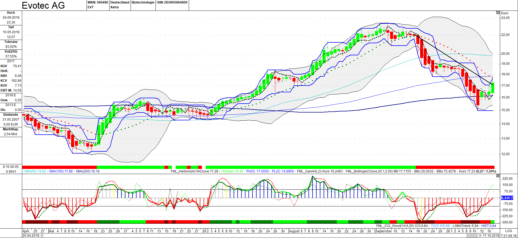Click the Xetra exchange label
518x238 pixels.
pyautogui.click(x=115, y=7)
